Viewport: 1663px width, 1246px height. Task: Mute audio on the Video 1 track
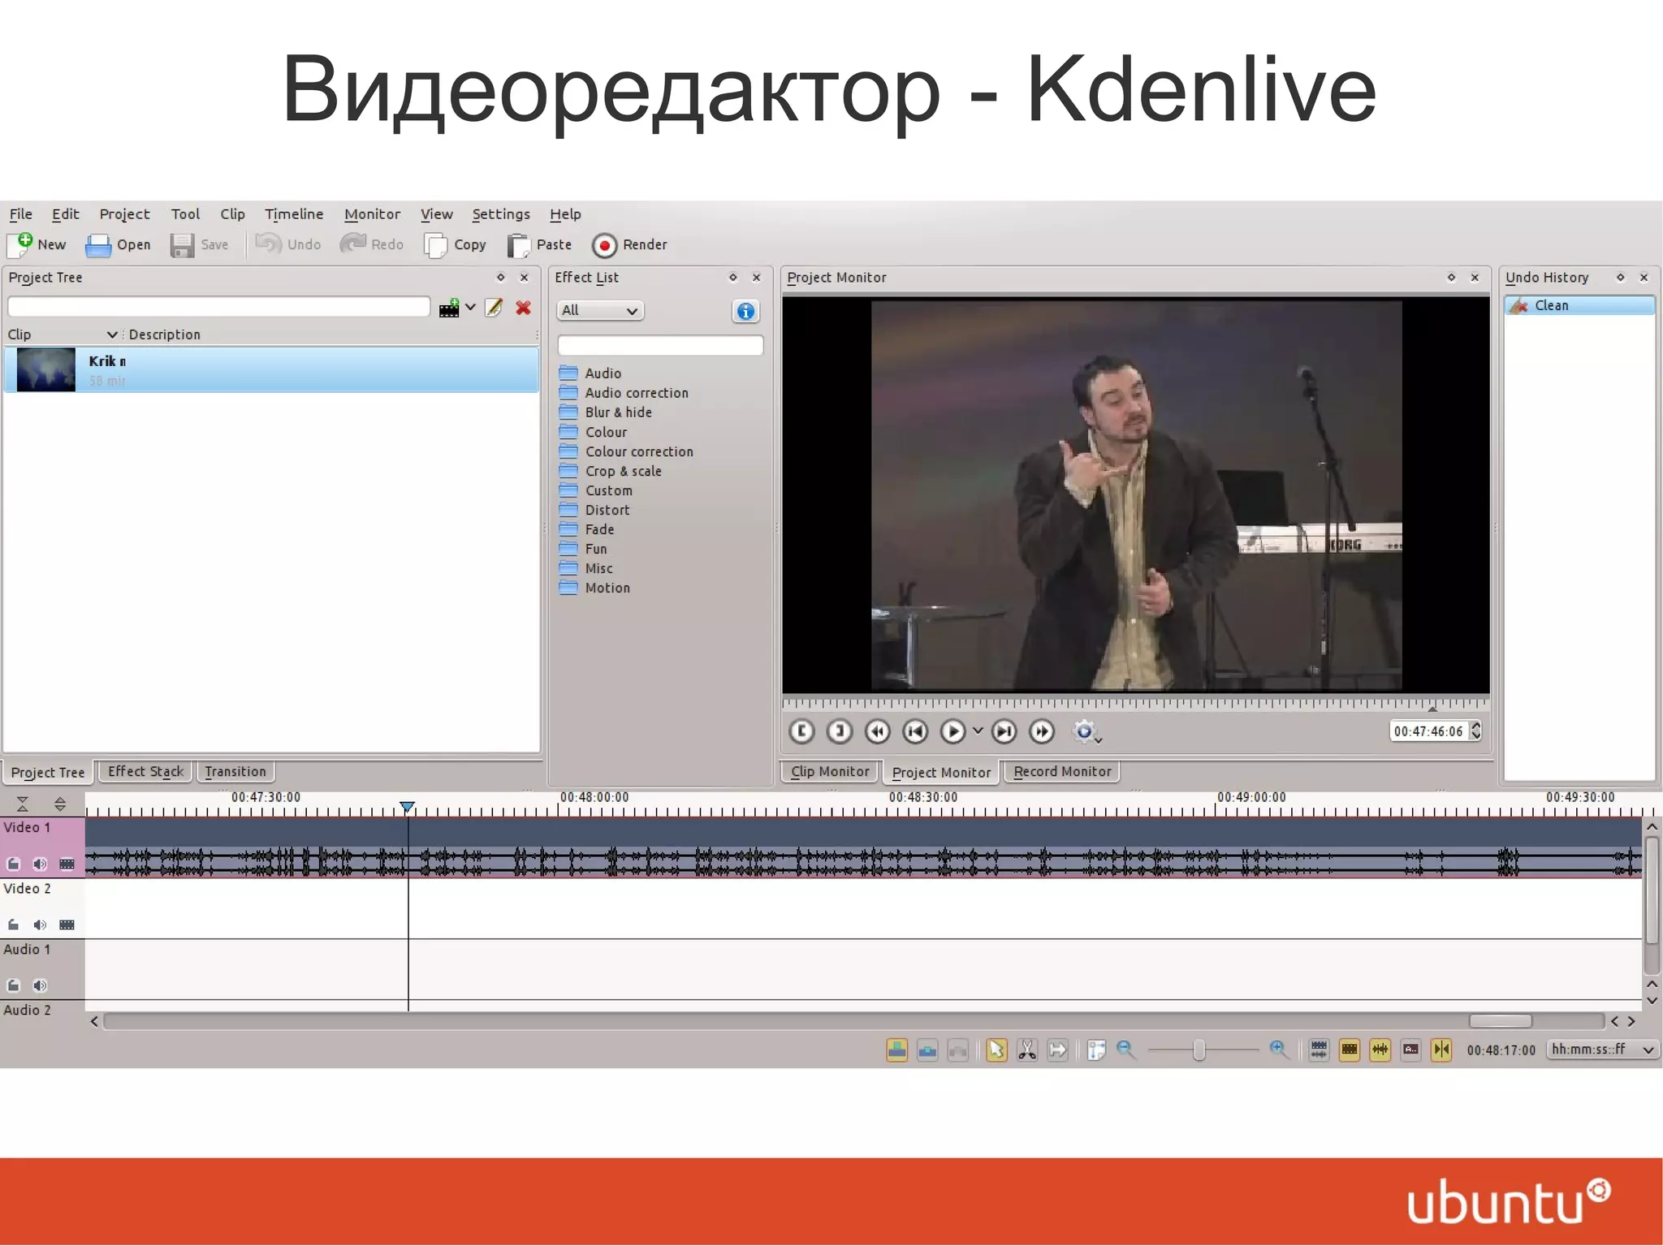click(40, 864)
